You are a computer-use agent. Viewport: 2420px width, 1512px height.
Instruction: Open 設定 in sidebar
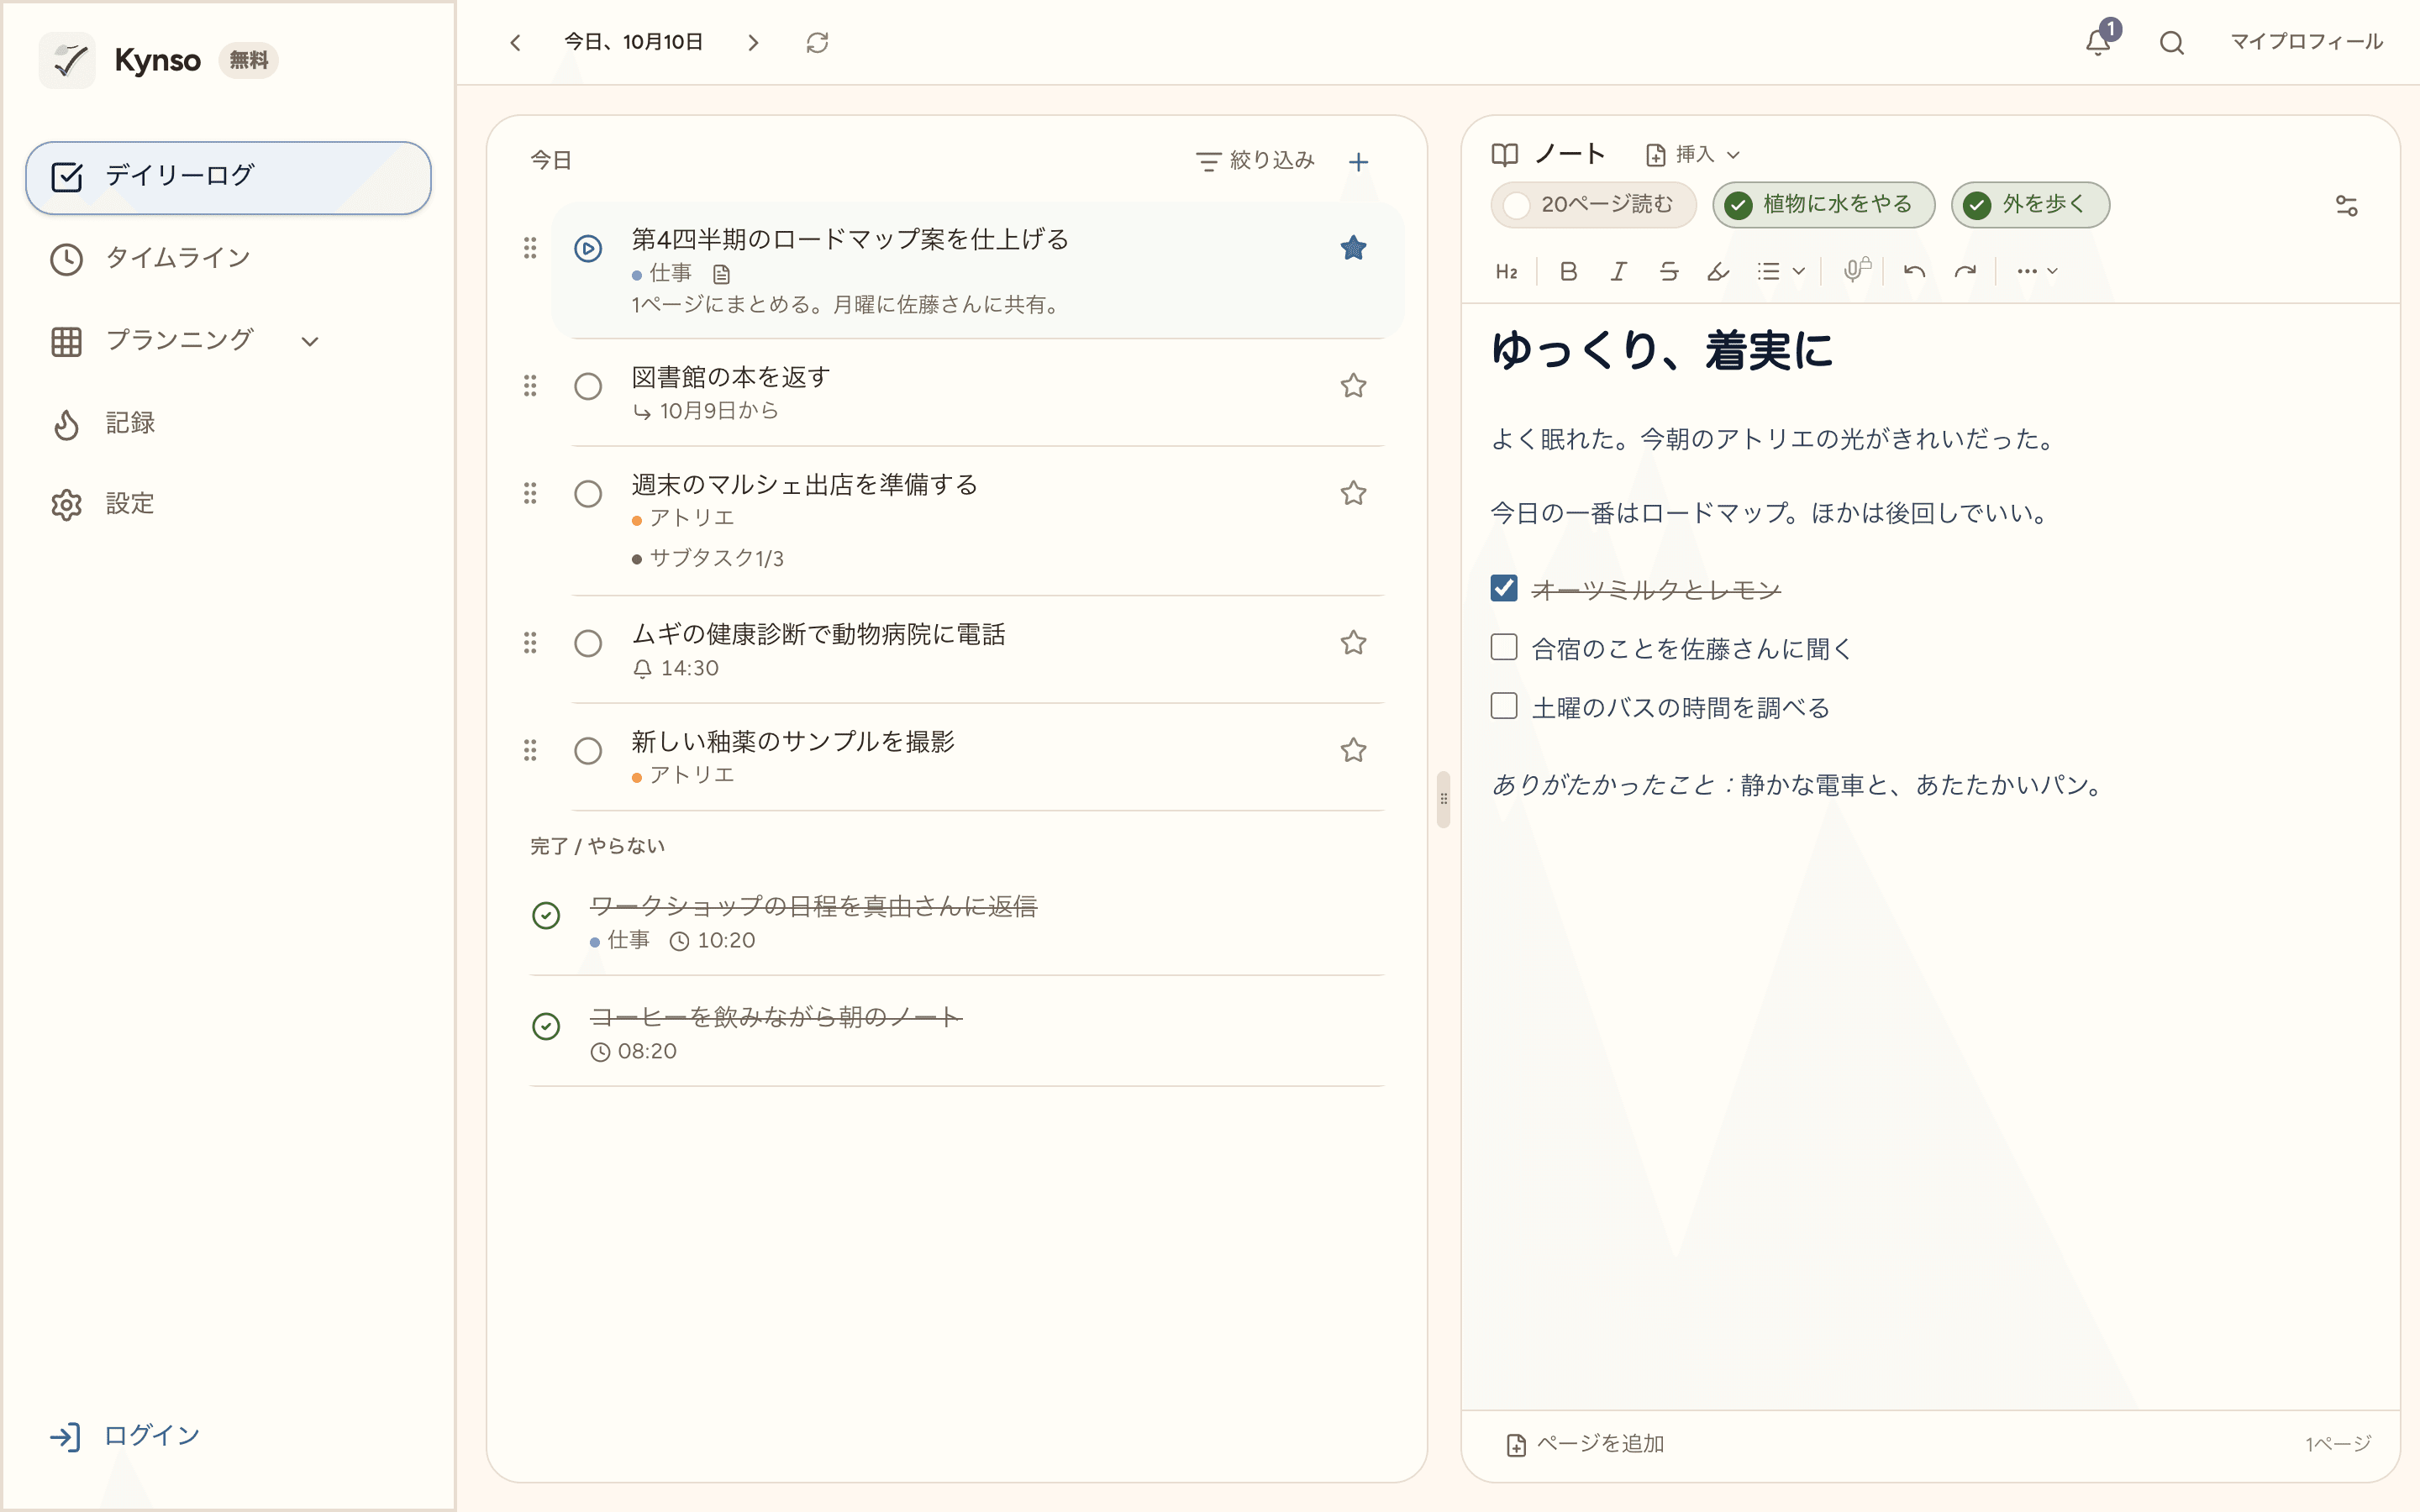(228, 504)
